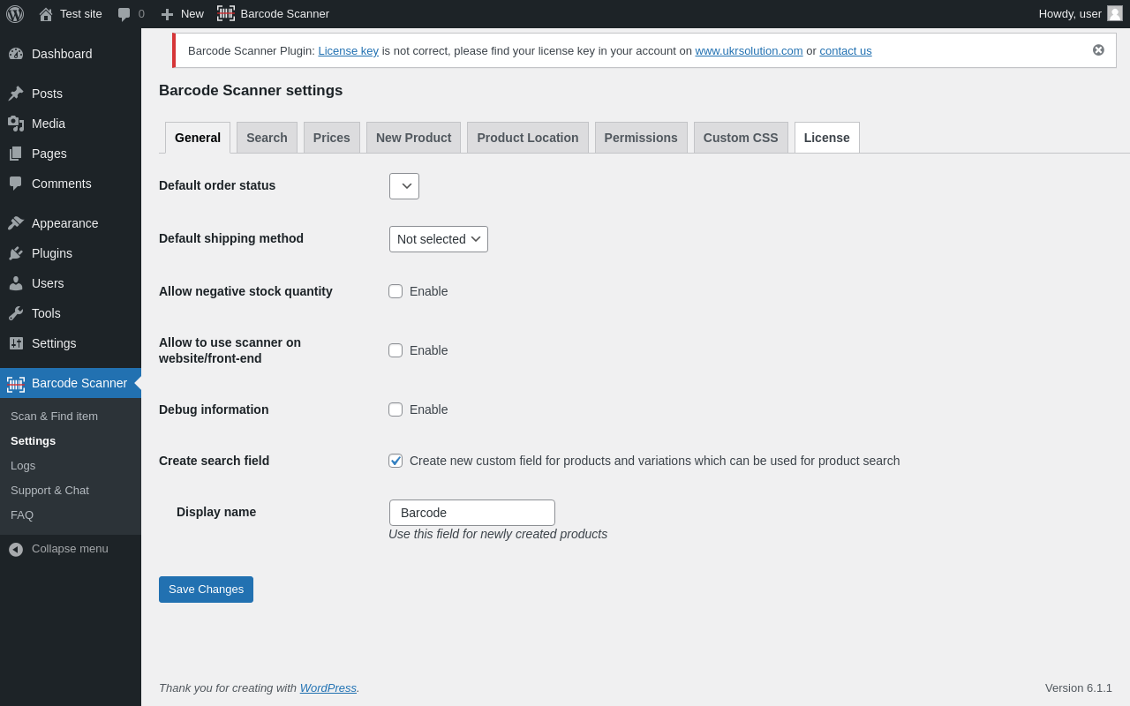Click the Posts pushpin icon
Viewport: 1130px width, 706px height.
pyautogui.click(x=16, y=94)
